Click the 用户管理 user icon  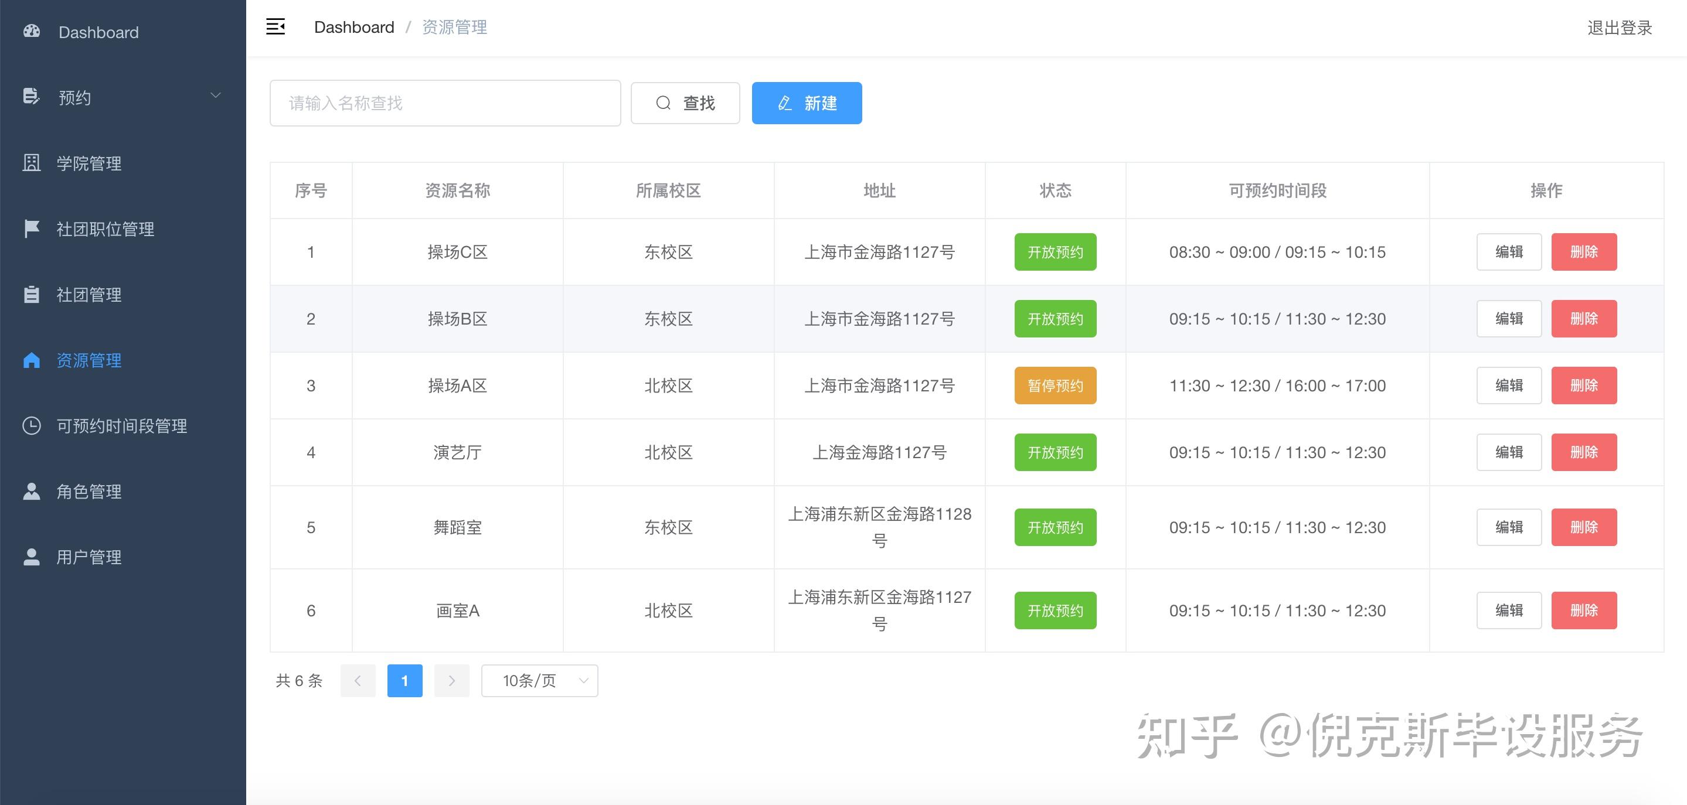tap(32, 557)
